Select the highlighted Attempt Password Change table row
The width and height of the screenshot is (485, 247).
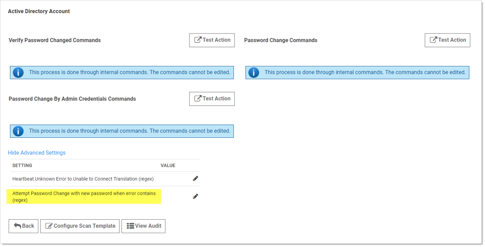tap(84, 196)
